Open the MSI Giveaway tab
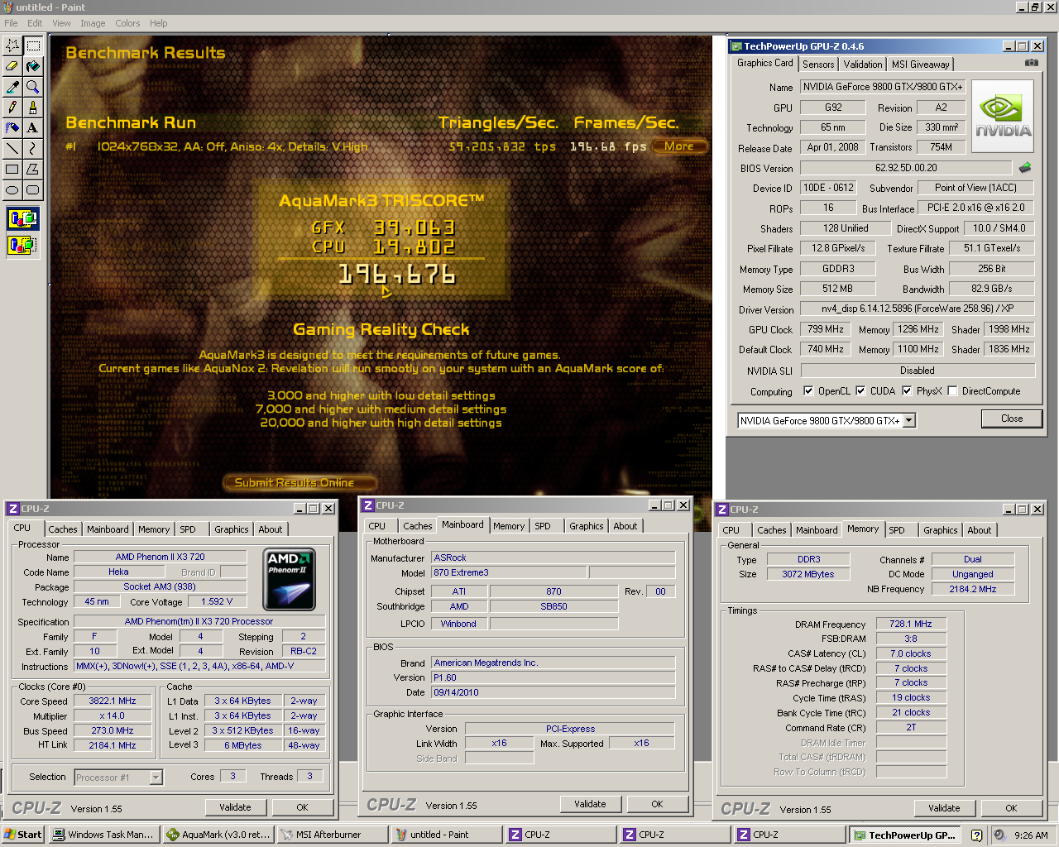This screenshot has height=847, width=1059. (921, 65)
